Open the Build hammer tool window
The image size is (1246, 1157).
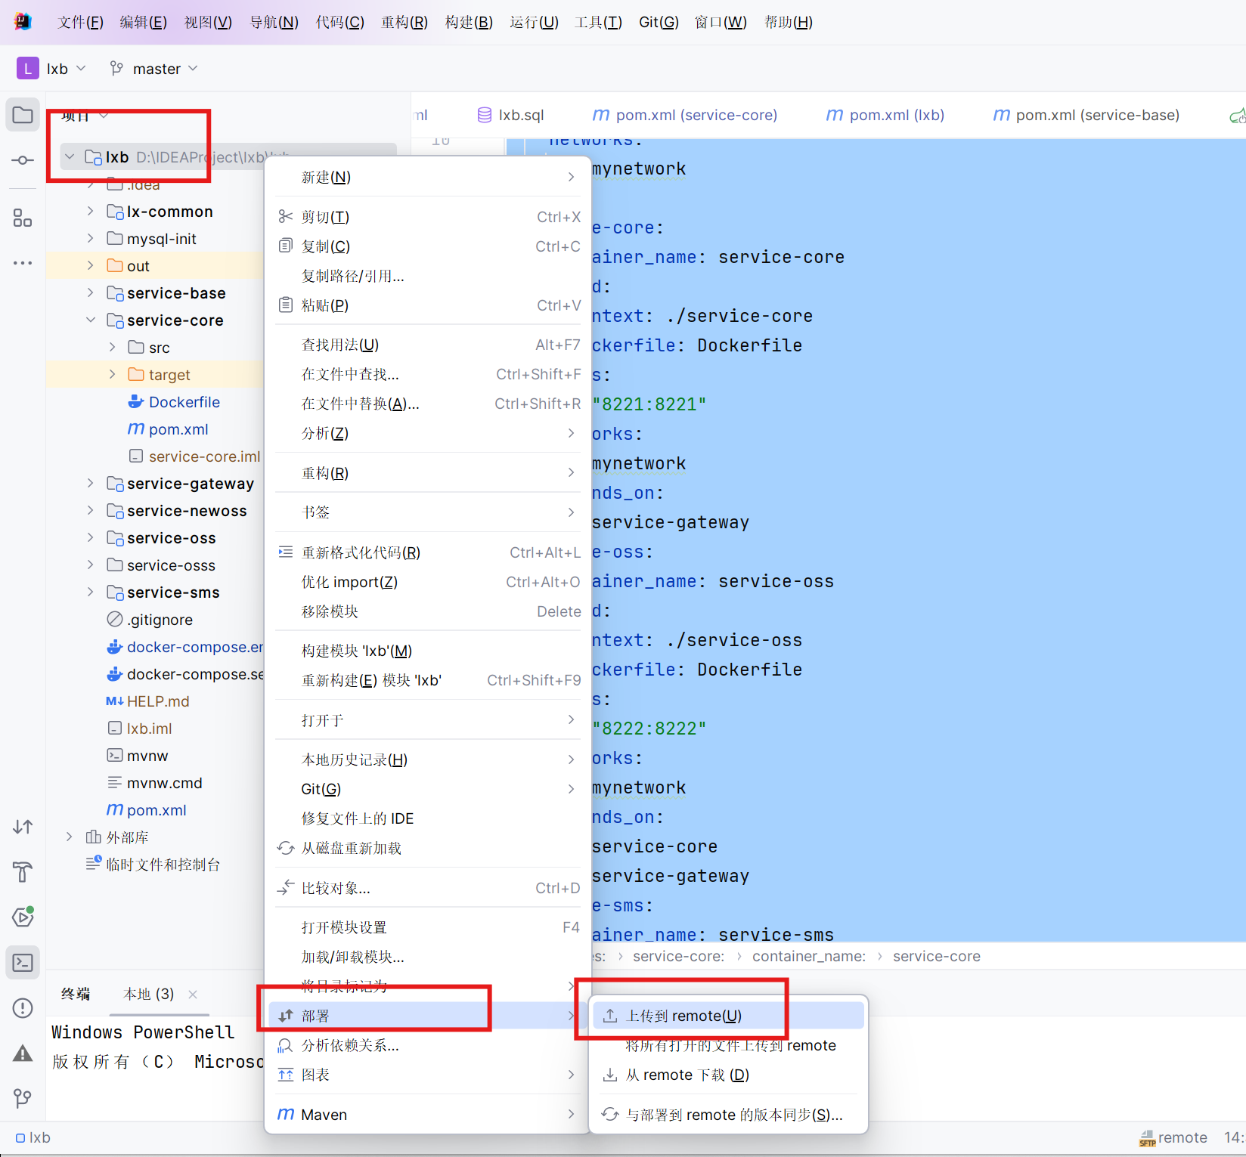click(23, 872)
